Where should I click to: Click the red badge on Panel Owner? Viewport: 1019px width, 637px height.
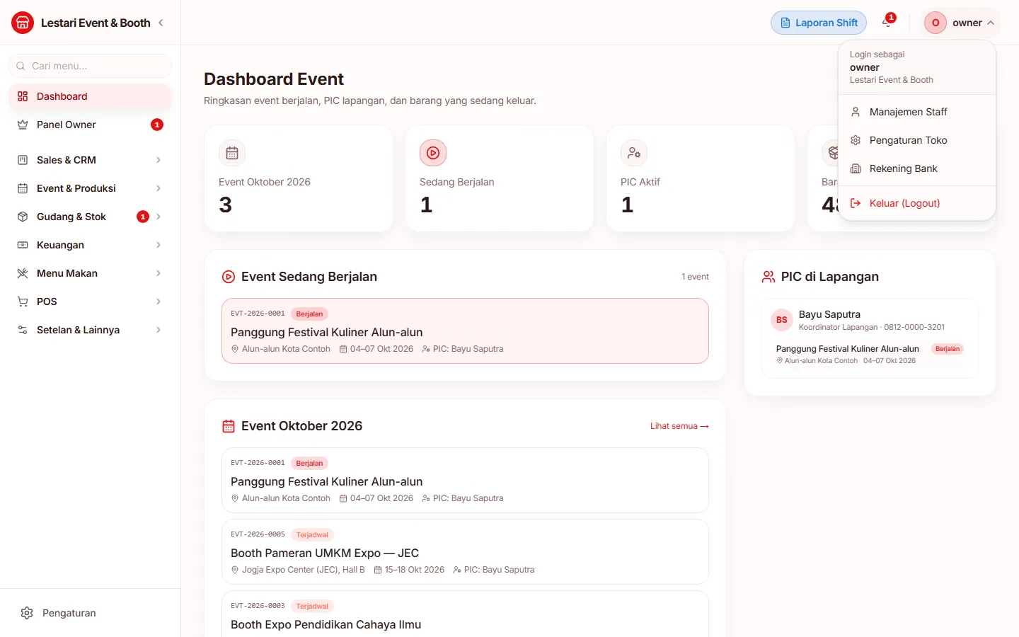tap(157, 125)
